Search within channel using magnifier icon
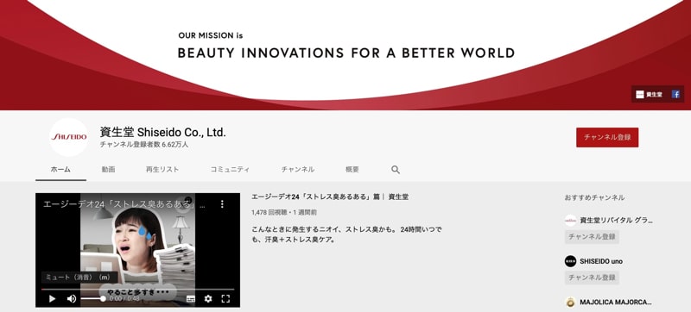Screen dimensions: 691x312 396,170
